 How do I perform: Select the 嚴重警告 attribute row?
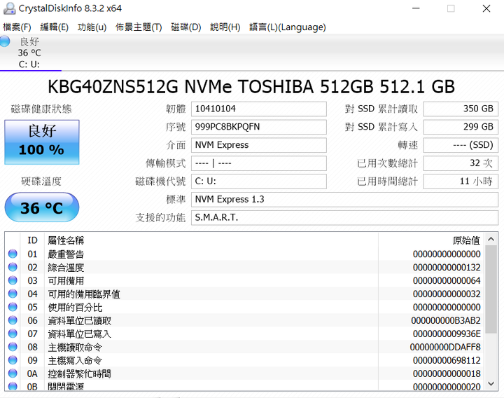pos(244,254)
